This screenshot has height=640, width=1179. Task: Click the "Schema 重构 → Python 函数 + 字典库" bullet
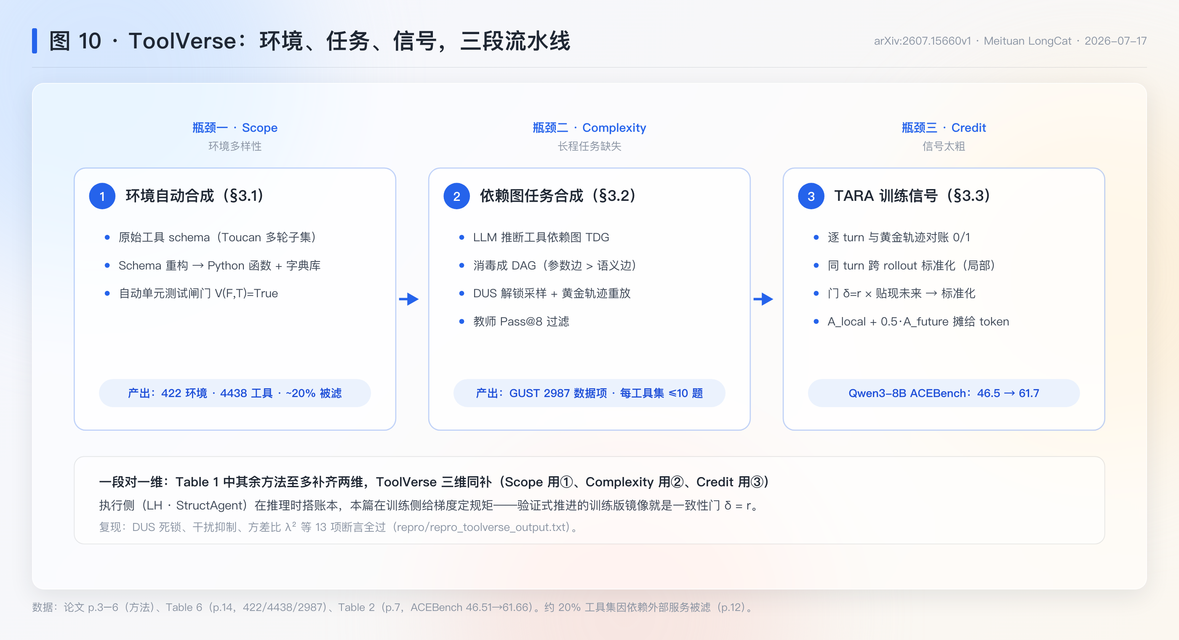pos(220,266)
